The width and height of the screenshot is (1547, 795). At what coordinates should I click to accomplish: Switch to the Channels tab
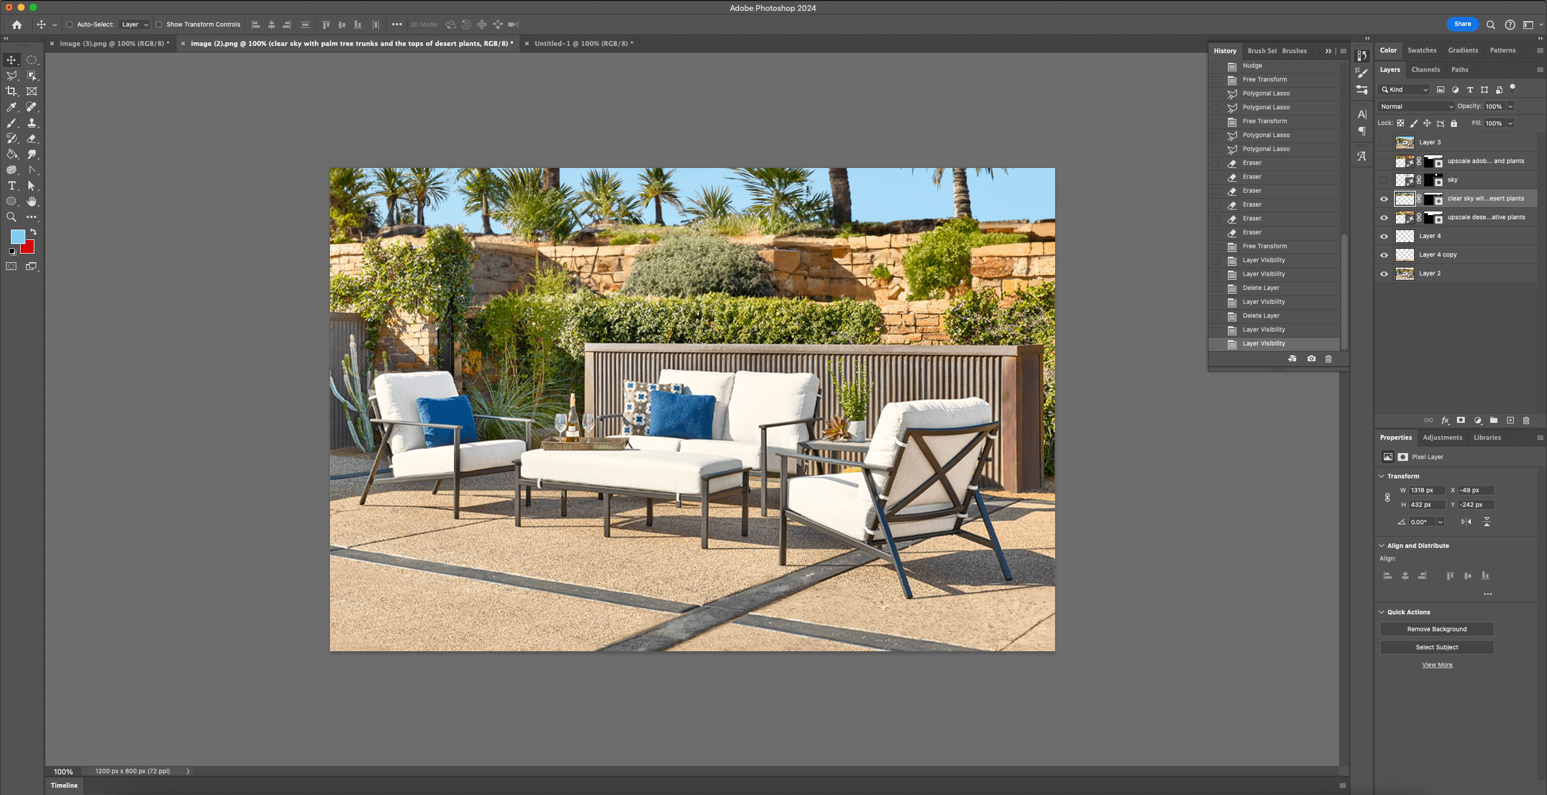tap(1425, 69)
